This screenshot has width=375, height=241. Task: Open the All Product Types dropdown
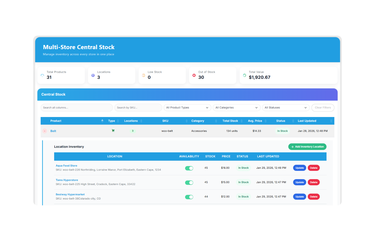tap(187, 107)
